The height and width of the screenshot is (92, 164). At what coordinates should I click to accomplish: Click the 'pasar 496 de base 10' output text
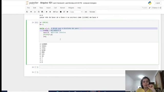click(69, 17)
